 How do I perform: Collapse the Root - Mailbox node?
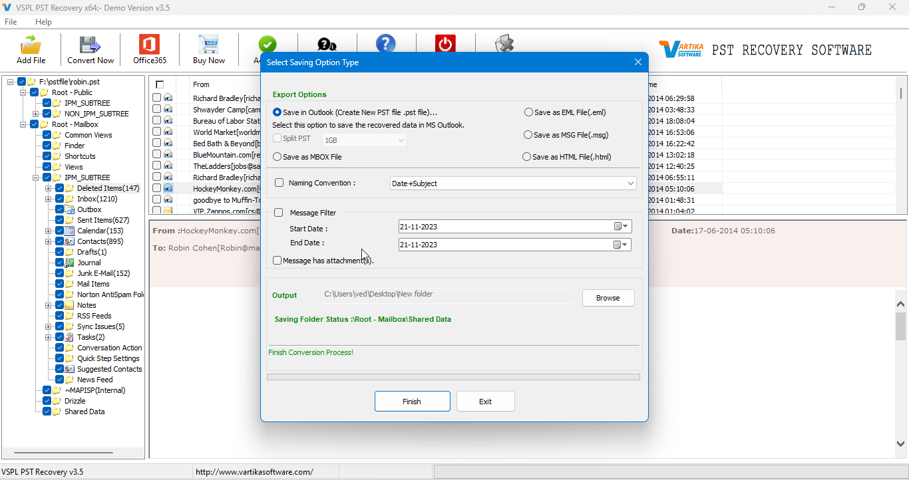[x=23, y=124]
